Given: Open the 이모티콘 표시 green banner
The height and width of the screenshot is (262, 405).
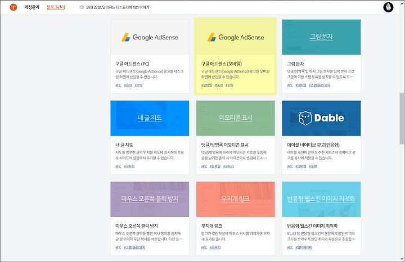Looking at the screenshot, I should 236,118.
